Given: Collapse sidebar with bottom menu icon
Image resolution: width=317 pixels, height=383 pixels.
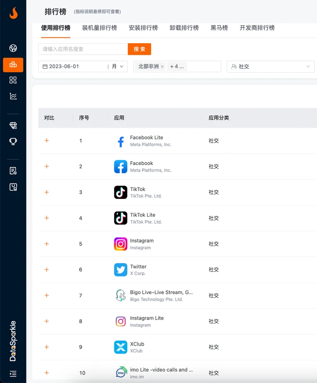Looking at the screenshot, I should click(13, 373).
